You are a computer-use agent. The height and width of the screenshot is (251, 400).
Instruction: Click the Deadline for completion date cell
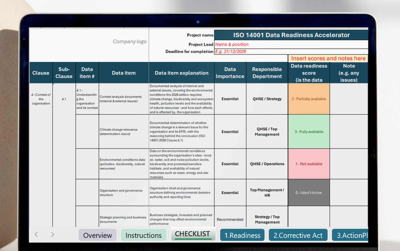click(291, 51)
